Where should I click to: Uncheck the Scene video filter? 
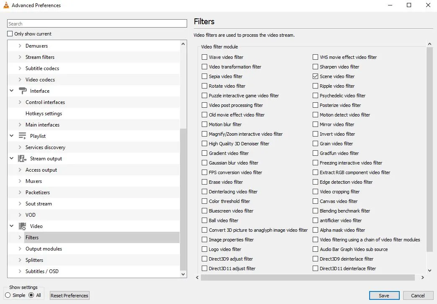click(315, 76)
